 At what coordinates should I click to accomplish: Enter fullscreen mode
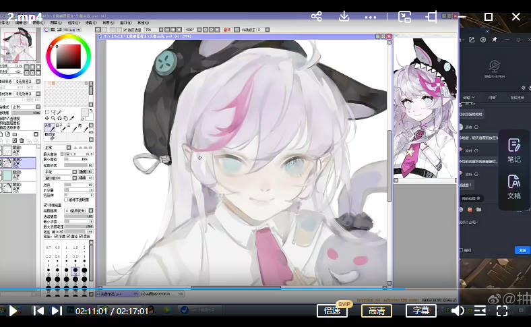point(502,311)
